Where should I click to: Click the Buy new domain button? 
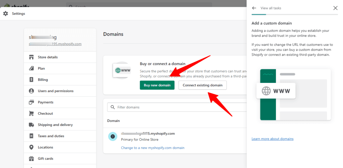coord(157,85)
